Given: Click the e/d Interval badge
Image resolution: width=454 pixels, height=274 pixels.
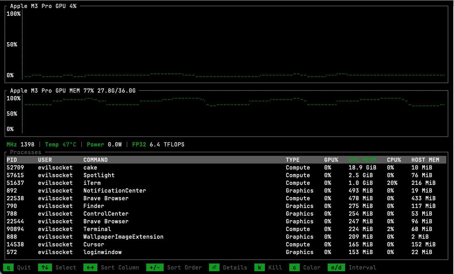Looking at the screenshot, I should 336,268.
